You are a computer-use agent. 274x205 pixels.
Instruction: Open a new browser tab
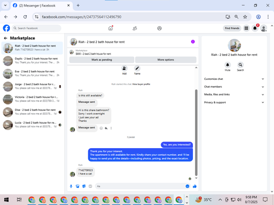78,5
